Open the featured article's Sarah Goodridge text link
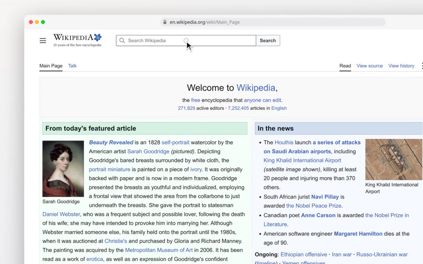 click(148, 151)
